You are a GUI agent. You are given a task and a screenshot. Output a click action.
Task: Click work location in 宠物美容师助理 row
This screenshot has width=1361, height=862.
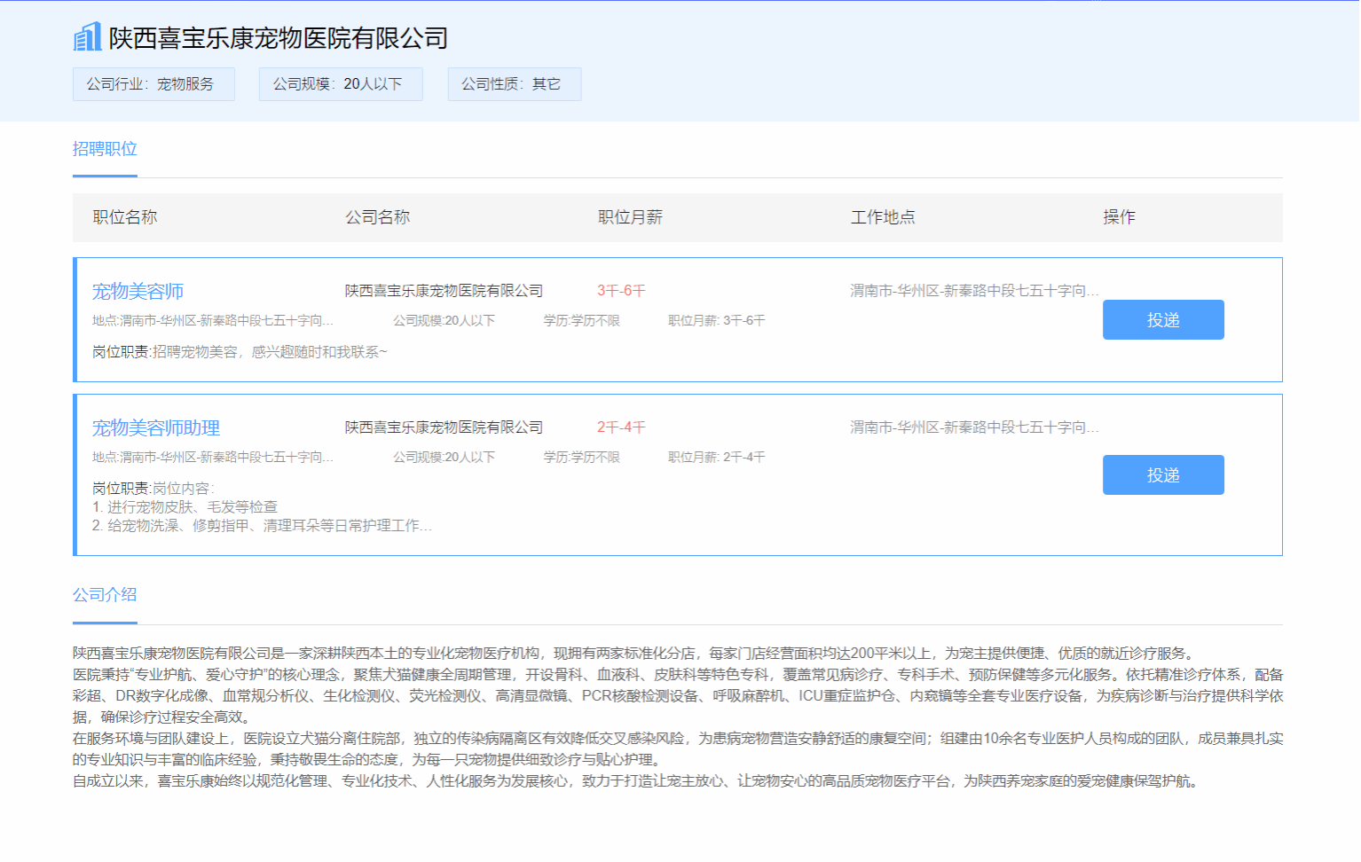(973, 427)
